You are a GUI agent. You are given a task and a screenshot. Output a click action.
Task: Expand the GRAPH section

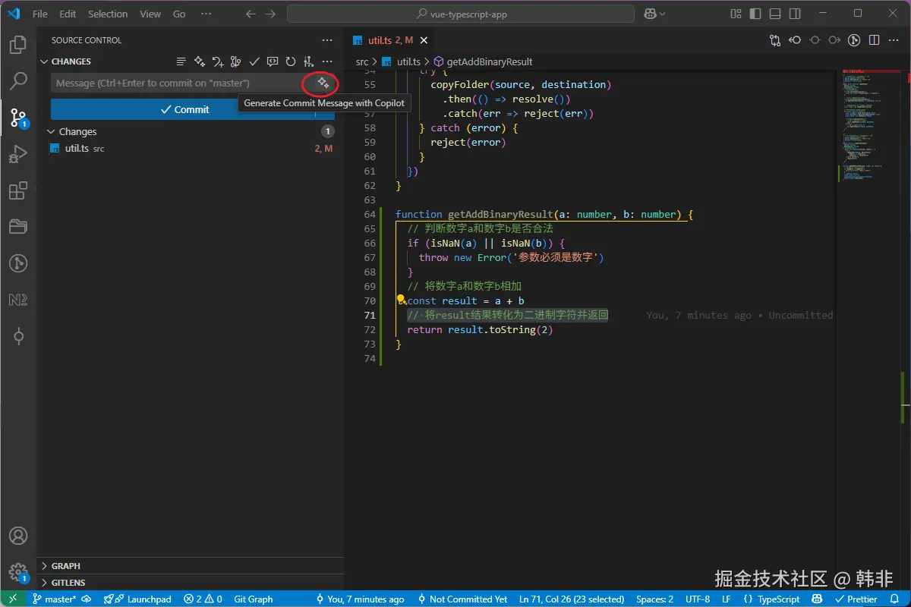(x=65, y=566)
